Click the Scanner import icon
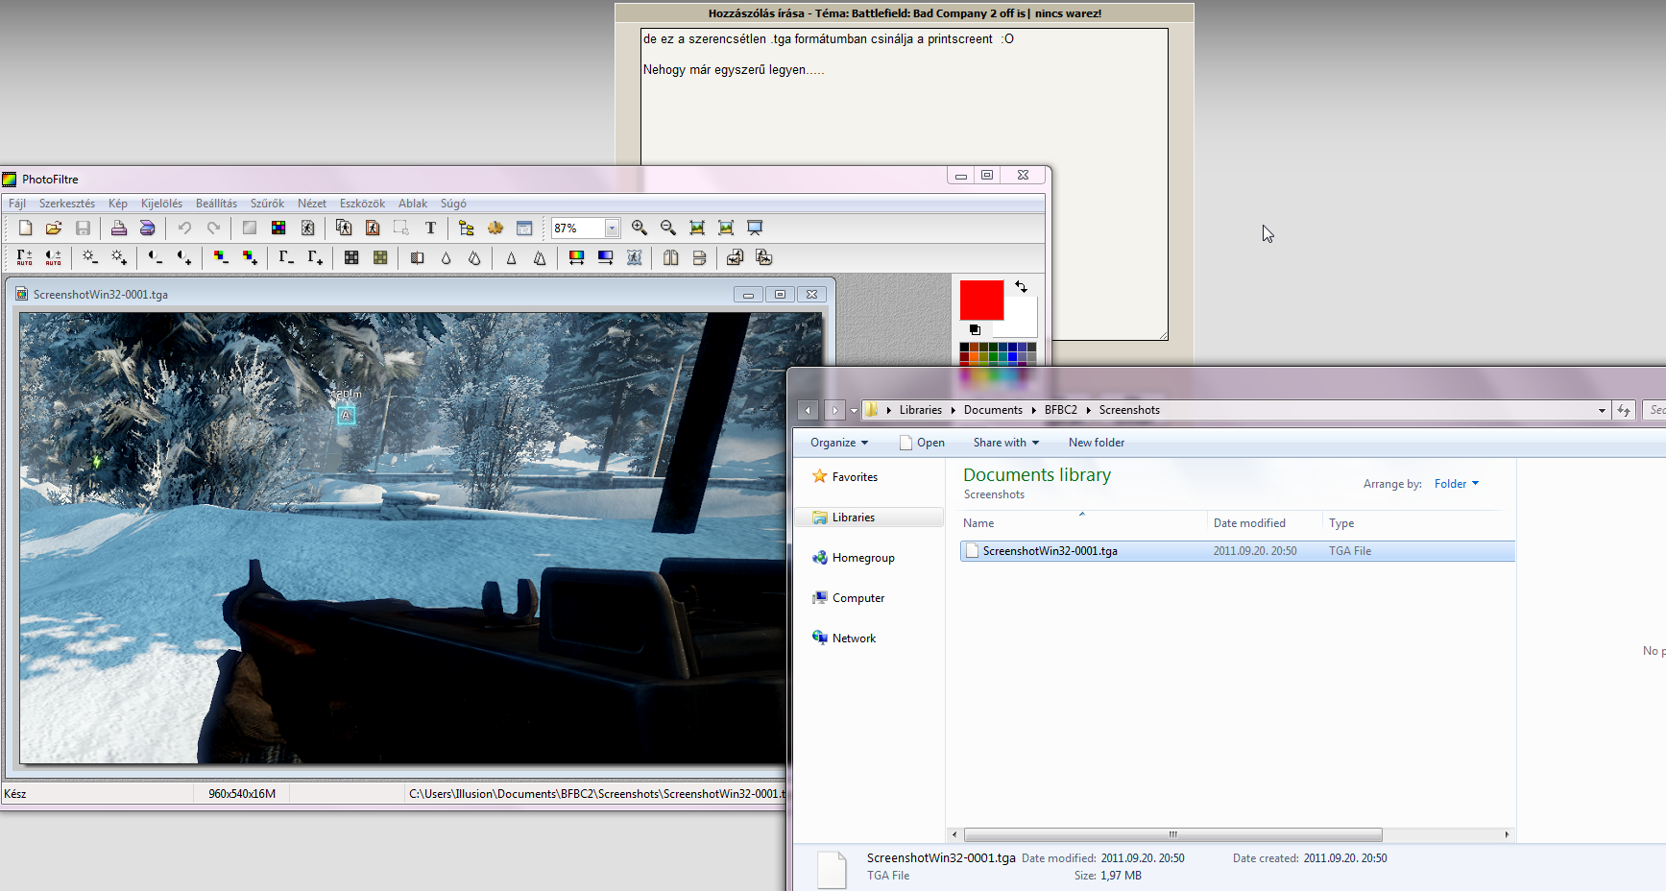 coord(147,229)
